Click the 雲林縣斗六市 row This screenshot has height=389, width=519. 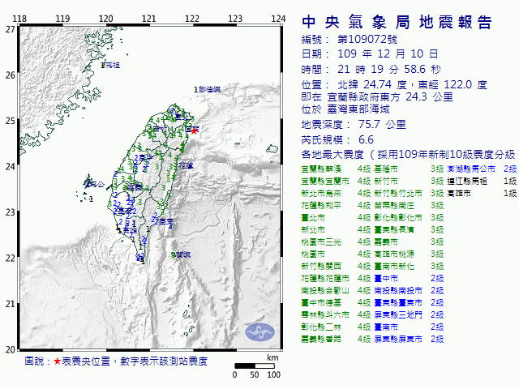(x=336, y=315)
